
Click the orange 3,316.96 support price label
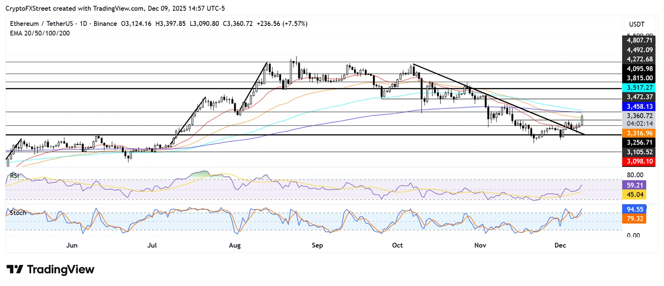pyautogui.click(x=639, y=133)
